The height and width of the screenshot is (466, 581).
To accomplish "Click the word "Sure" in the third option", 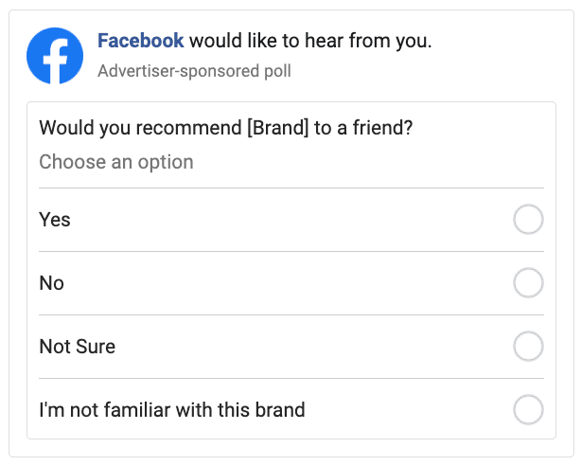I will tap(95, 347).
